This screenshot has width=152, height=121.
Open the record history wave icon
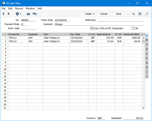(x=133, y=14)
